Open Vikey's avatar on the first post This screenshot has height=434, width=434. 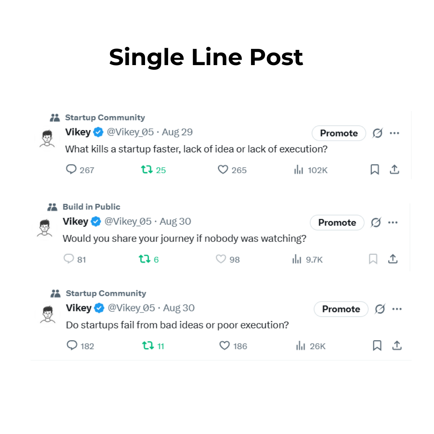pos(47,139)
